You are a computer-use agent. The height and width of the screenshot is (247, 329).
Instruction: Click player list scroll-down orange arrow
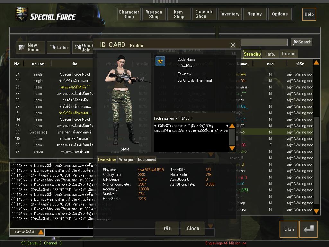316,211
